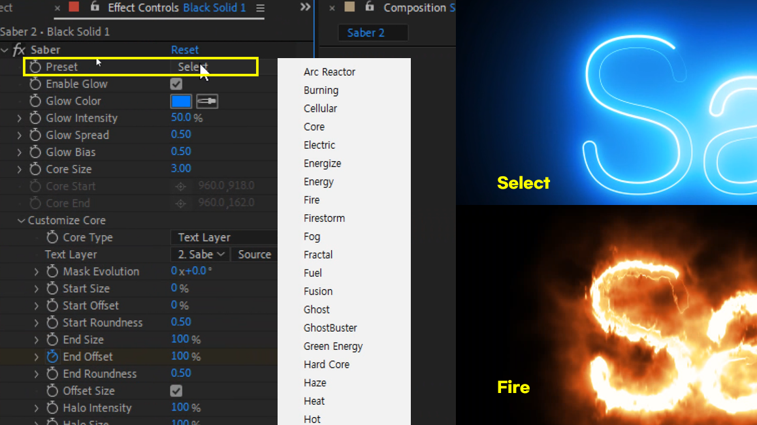This screenshot has height=425, width=757.
Task: Click Reset for the Saber effect
Action: 185,50
